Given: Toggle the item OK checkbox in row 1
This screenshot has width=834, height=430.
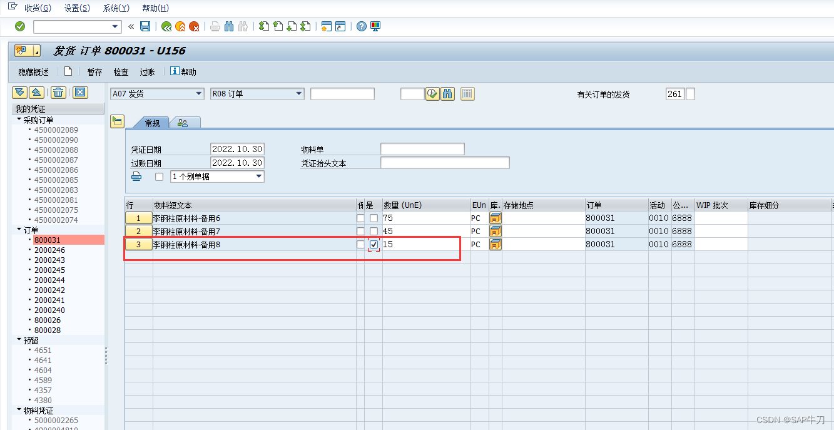Looking at the screenshot, I should click(374, 218).
